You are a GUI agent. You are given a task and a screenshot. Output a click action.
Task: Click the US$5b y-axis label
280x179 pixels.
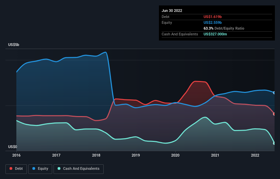click(14, 45)
